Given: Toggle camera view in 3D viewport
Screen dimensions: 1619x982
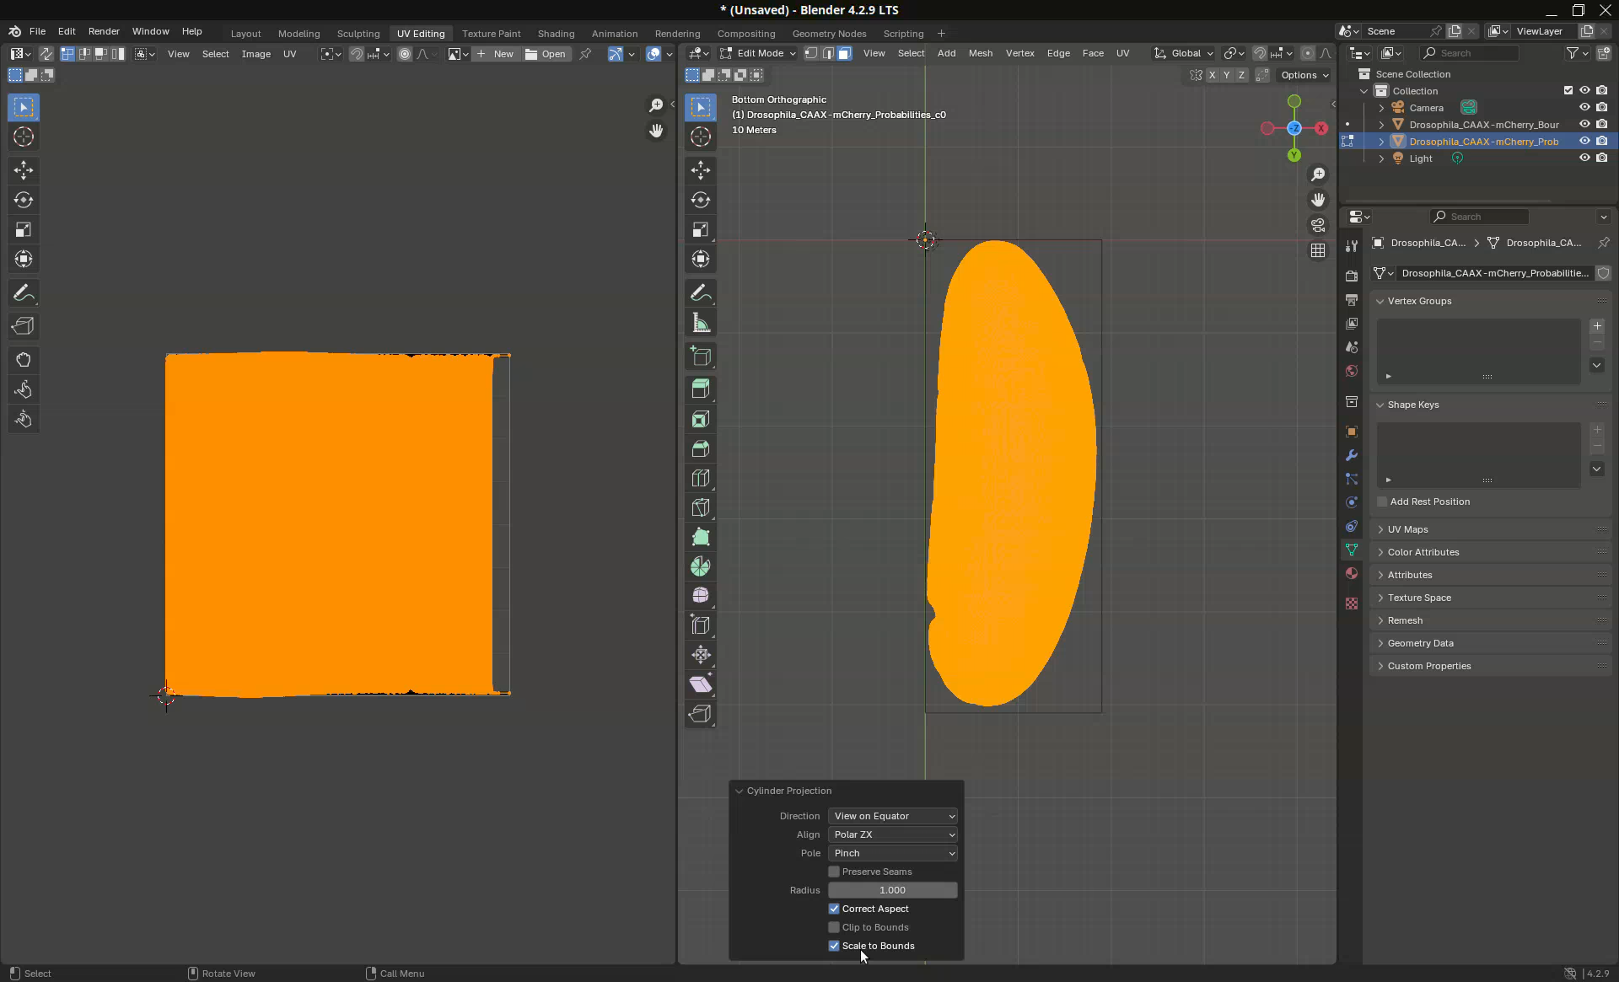Looking at the screenshot, I should pos(1318,225).
